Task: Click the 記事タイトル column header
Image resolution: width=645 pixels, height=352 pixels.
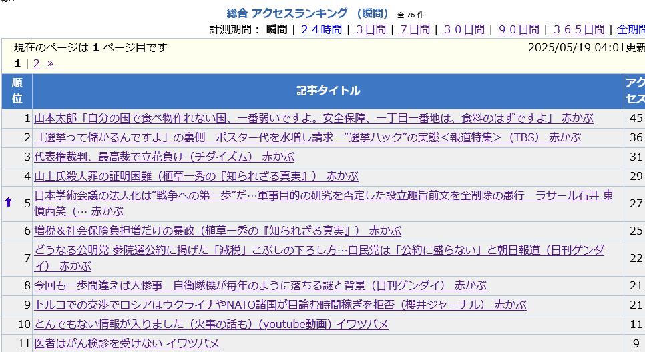Action: (329, 91)
